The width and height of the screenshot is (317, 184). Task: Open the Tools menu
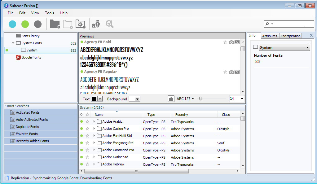[x=49, y=13]
